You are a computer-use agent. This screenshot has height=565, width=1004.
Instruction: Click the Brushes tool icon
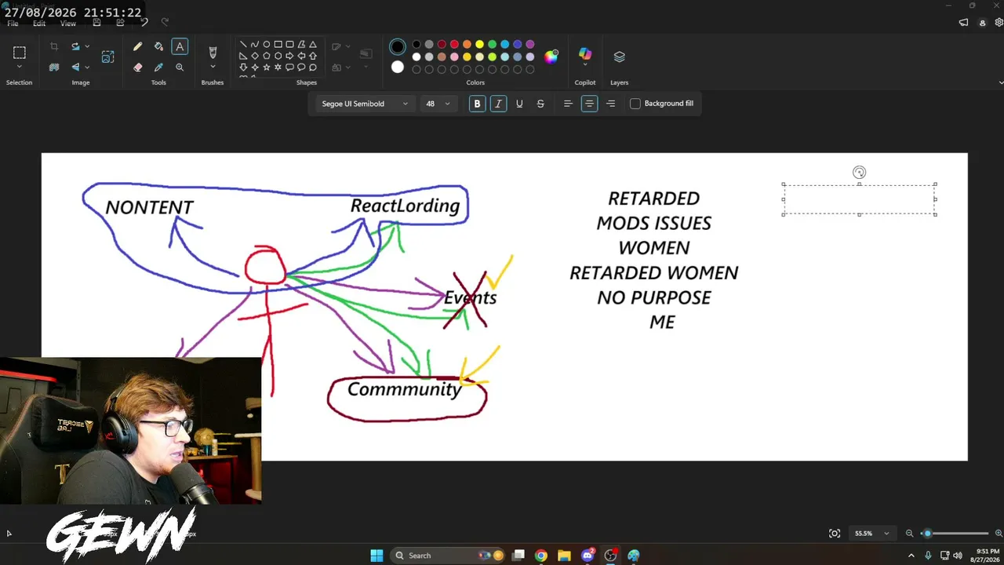[x=213, y=52]
